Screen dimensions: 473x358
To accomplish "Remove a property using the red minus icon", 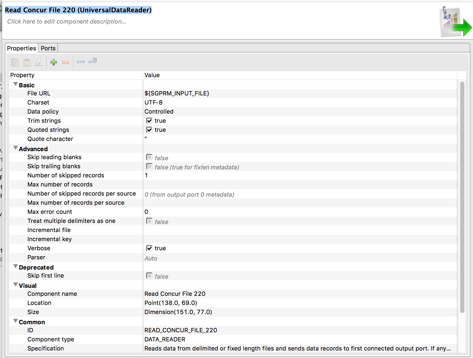I will [x=66, y=62].
